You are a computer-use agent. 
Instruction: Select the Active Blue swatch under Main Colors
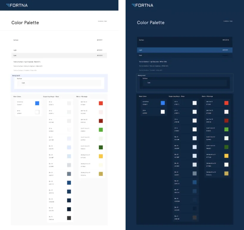pos(37,103)
